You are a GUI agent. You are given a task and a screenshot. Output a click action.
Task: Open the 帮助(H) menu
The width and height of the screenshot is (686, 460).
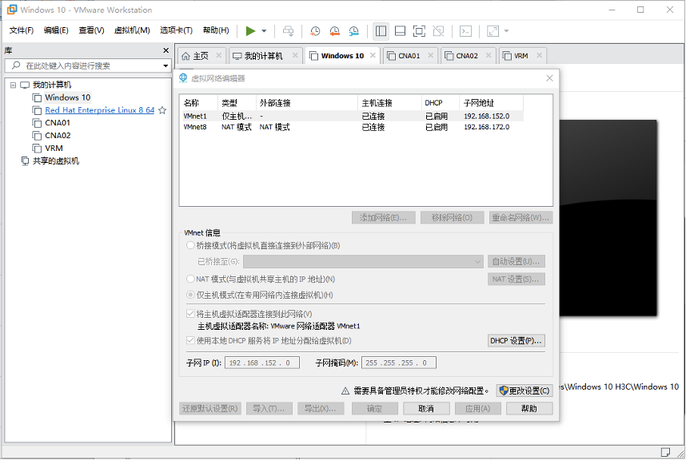click(216, 30)
